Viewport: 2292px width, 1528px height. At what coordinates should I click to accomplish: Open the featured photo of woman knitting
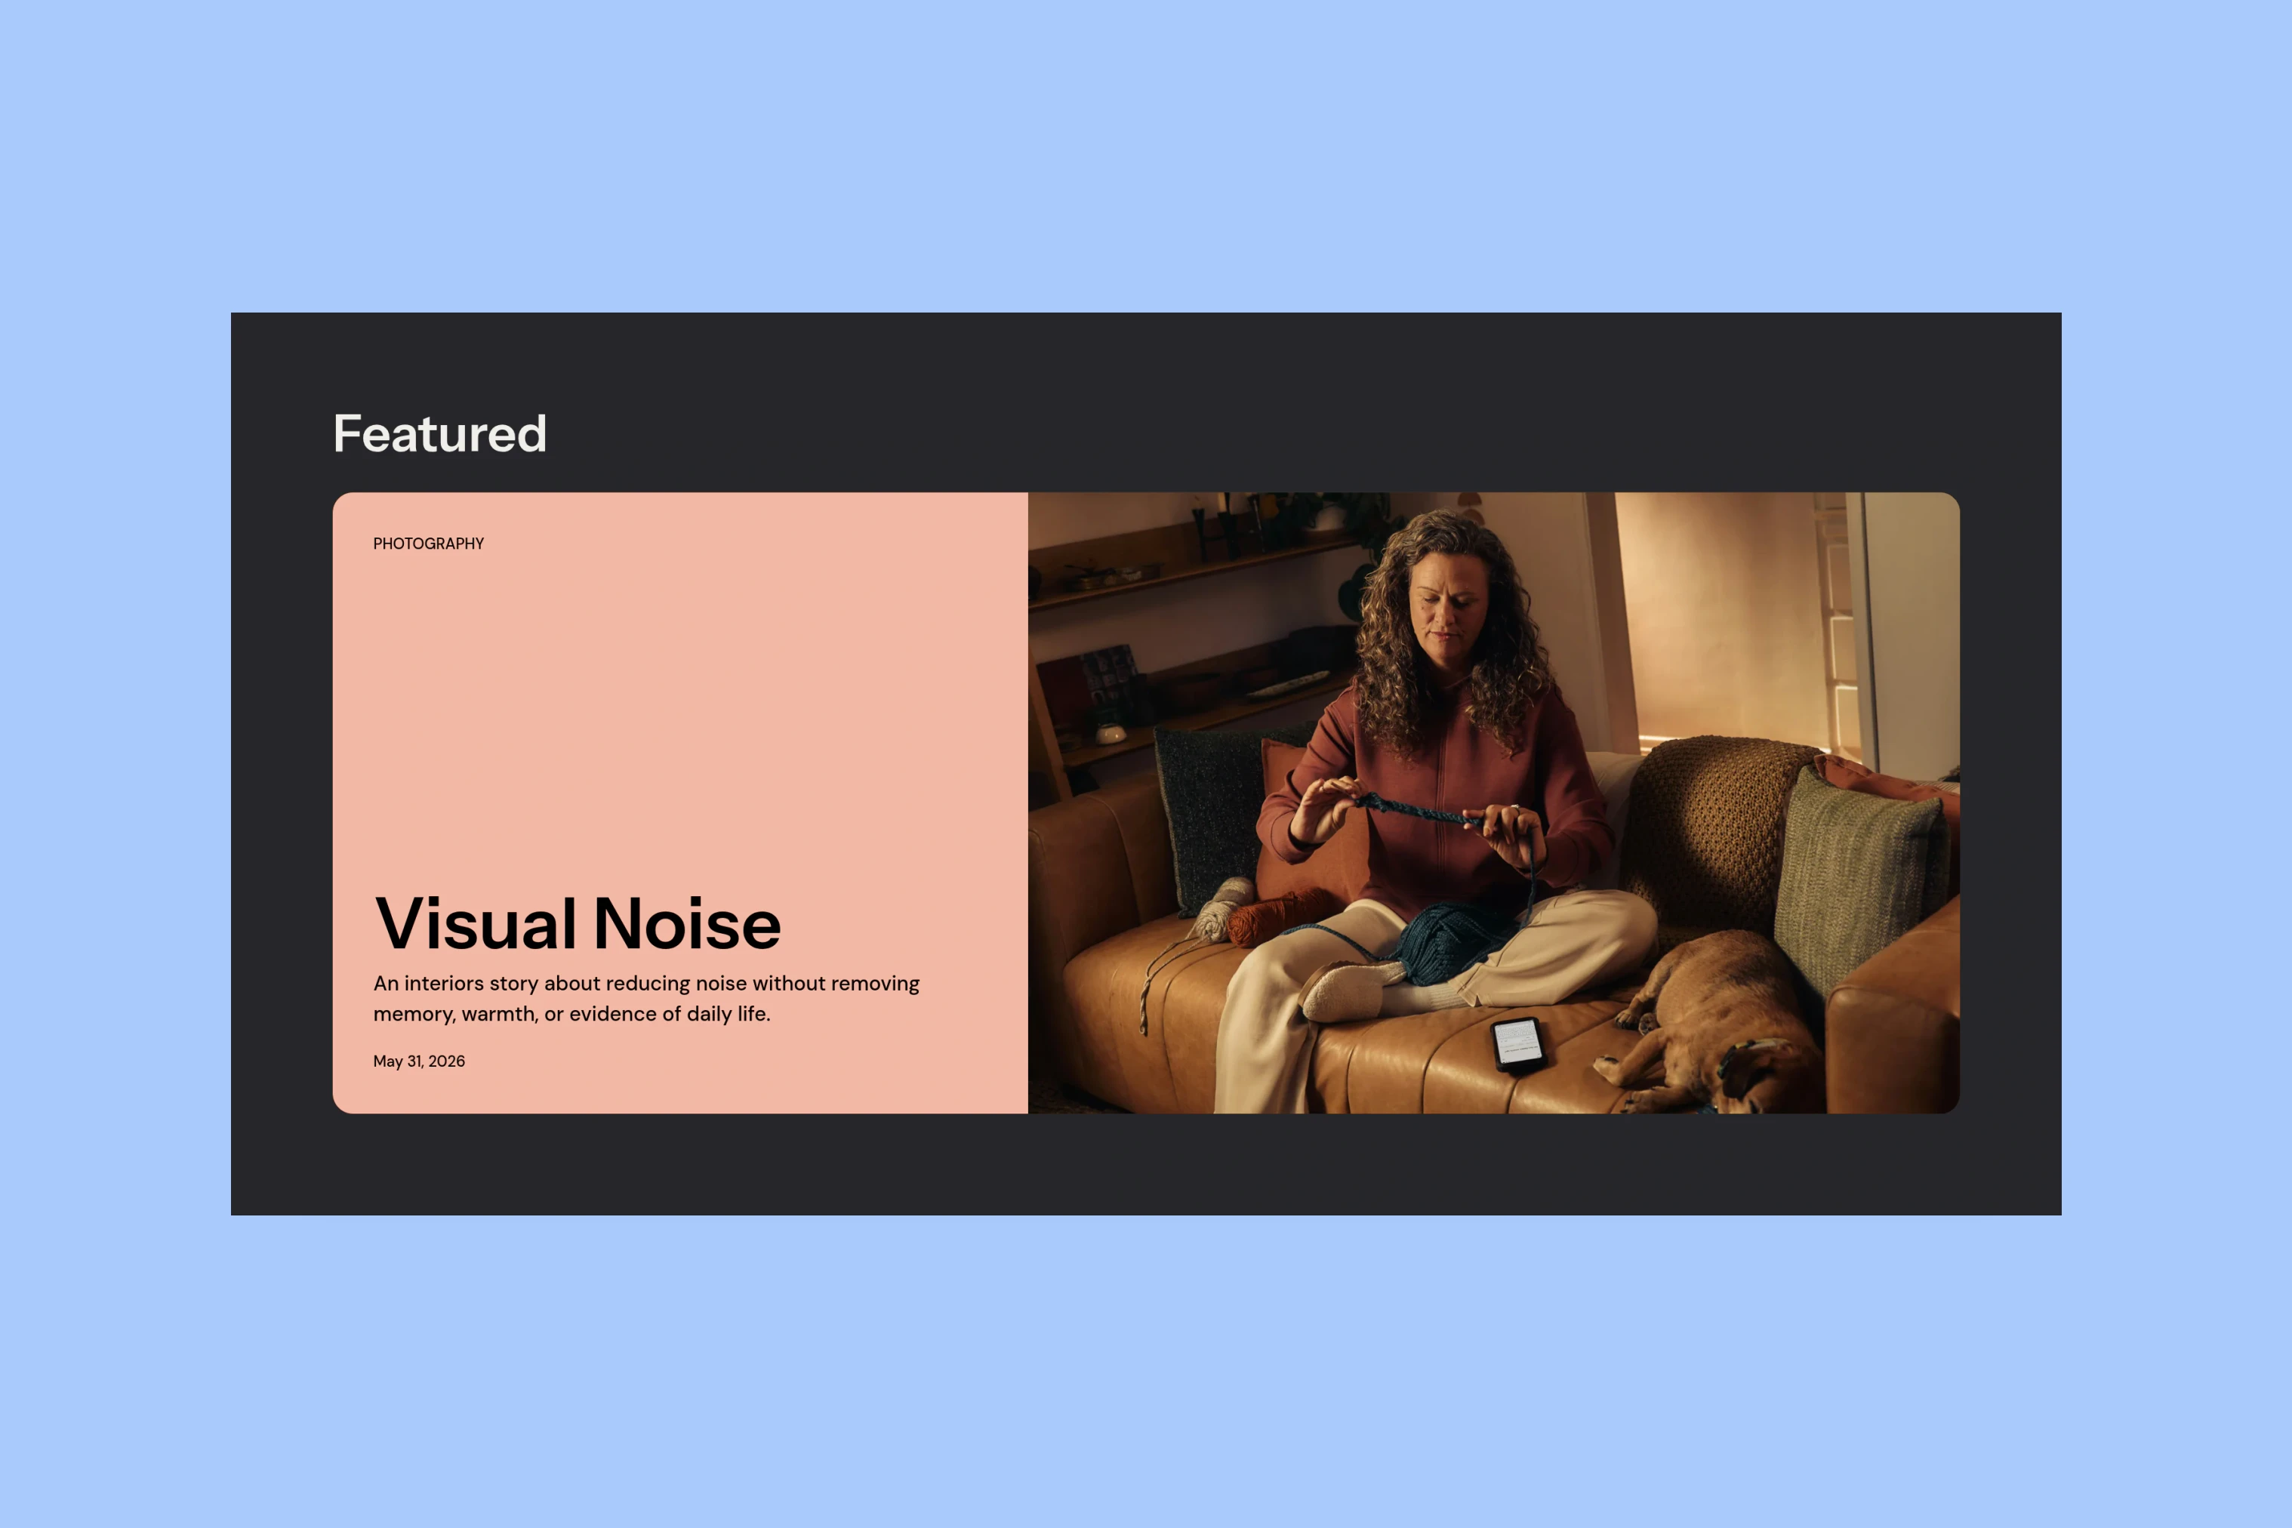click(x=1493, y=803)
